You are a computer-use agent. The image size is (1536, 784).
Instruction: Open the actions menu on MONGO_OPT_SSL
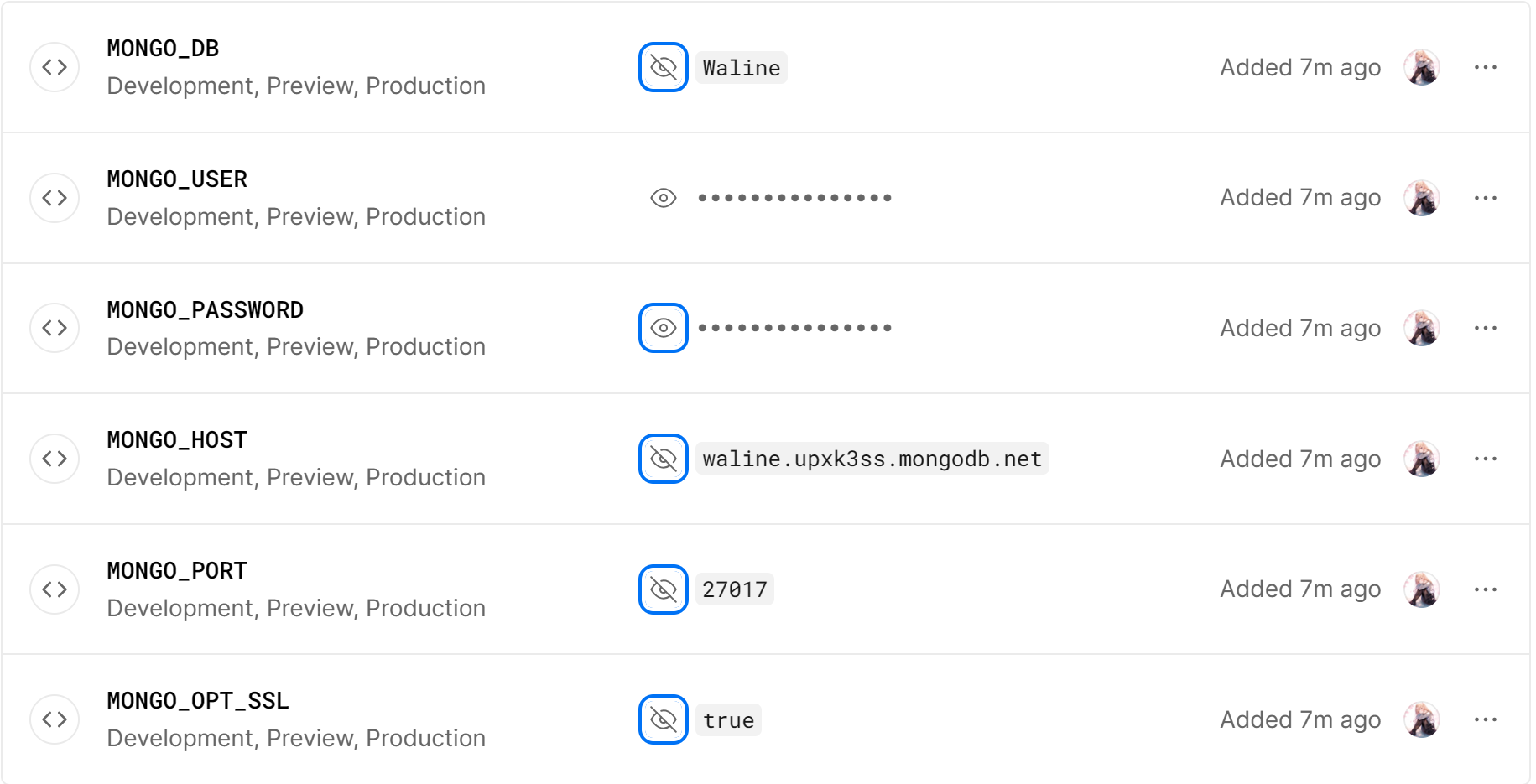point(1486,719)
